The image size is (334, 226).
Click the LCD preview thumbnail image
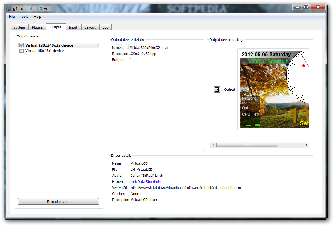click(x=275, y=90)
